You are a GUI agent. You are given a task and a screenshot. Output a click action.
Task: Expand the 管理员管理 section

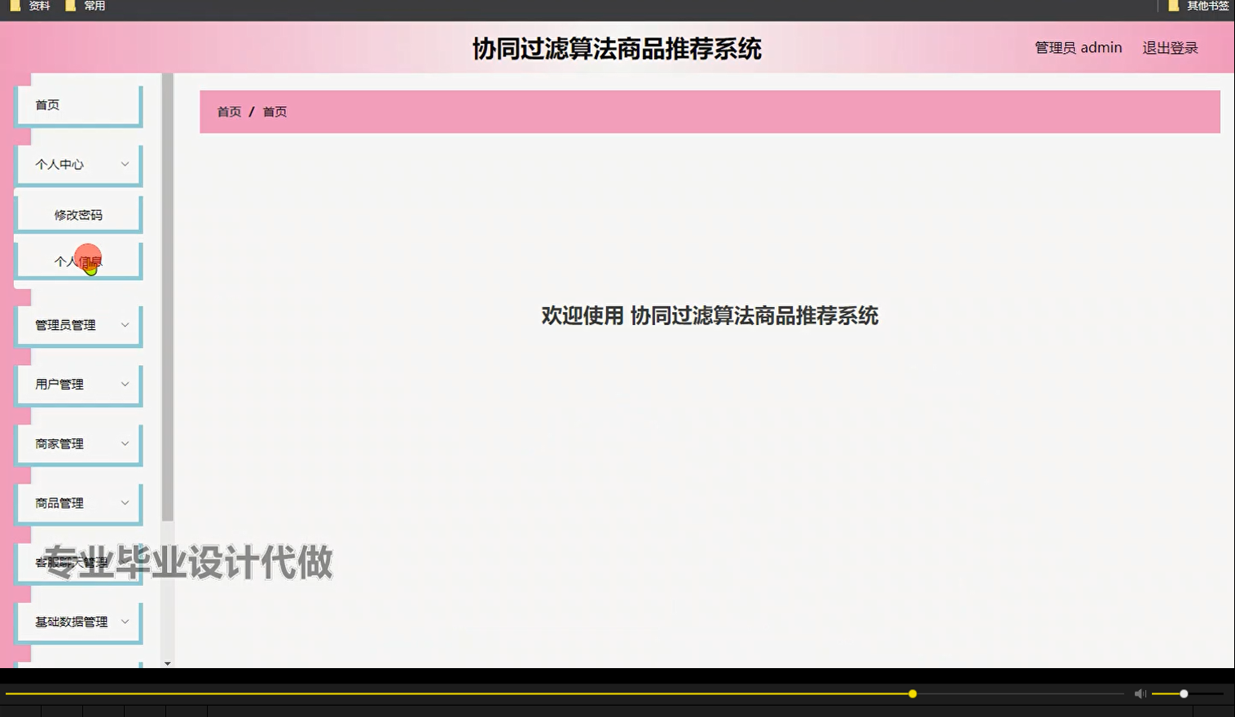pos(78,324)
